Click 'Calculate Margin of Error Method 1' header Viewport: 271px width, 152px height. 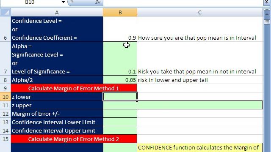74,88
